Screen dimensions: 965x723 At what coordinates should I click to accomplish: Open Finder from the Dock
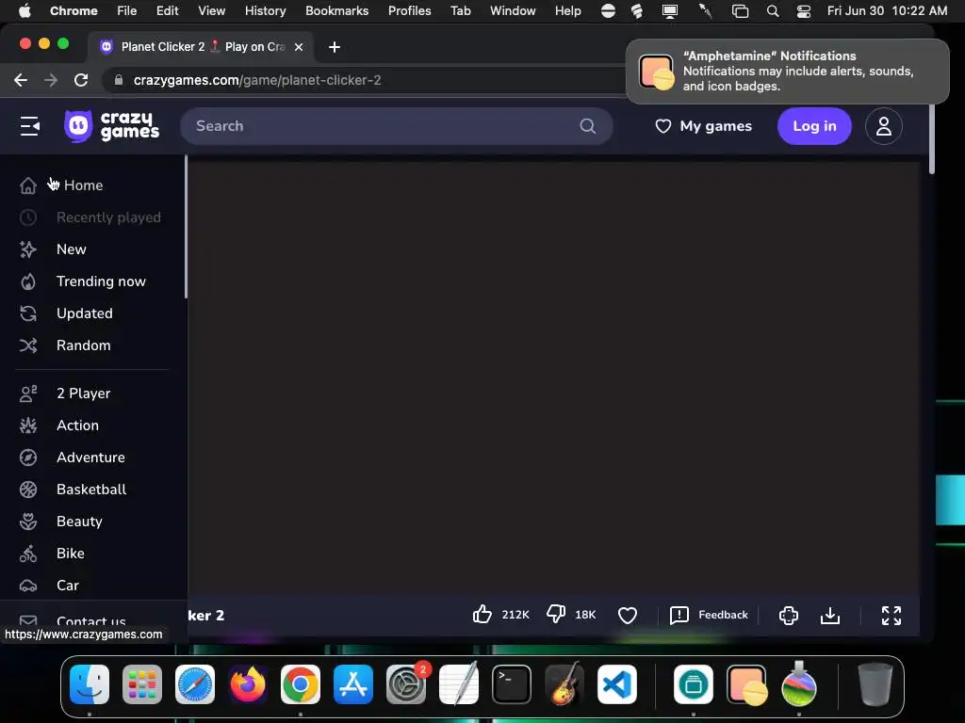[x=90, y=684]
